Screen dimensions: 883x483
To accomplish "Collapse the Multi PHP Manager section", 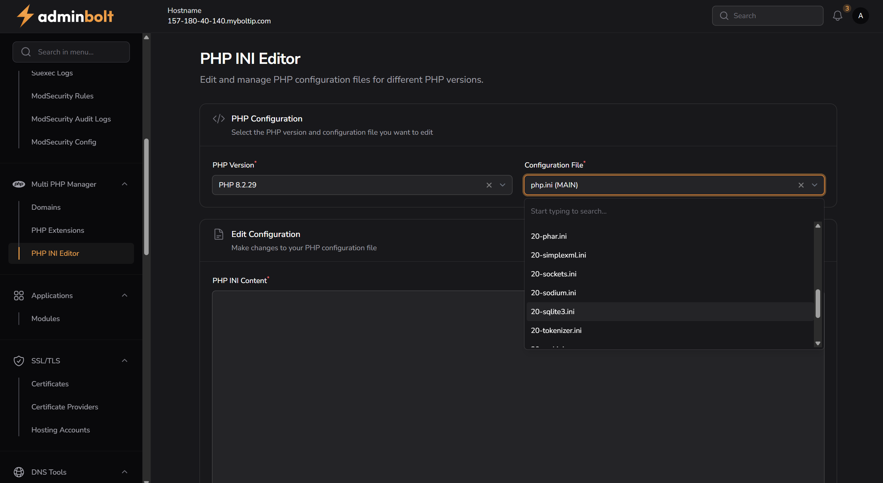I will [125, 184].
